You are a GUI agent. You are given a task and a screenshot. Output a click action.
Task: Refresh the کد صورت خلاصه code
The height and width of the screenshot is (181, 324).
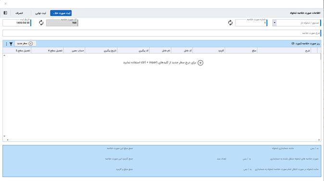41,23
